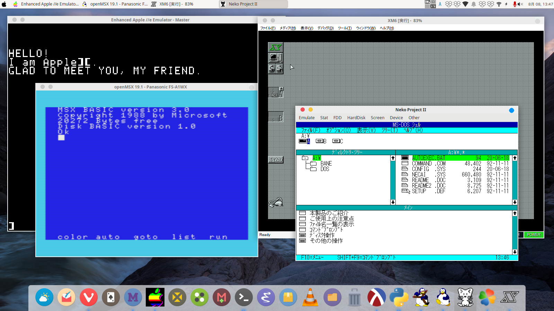This screenshot has width=554, height=311.
Task: Click the Wi-Fi icon in menu bar
Action: [x=499, y=4]
